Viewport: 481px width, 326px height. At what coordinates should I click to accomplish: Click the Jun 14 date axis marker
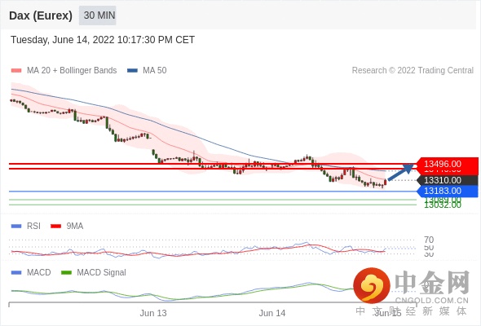click(x=272, y=313)
